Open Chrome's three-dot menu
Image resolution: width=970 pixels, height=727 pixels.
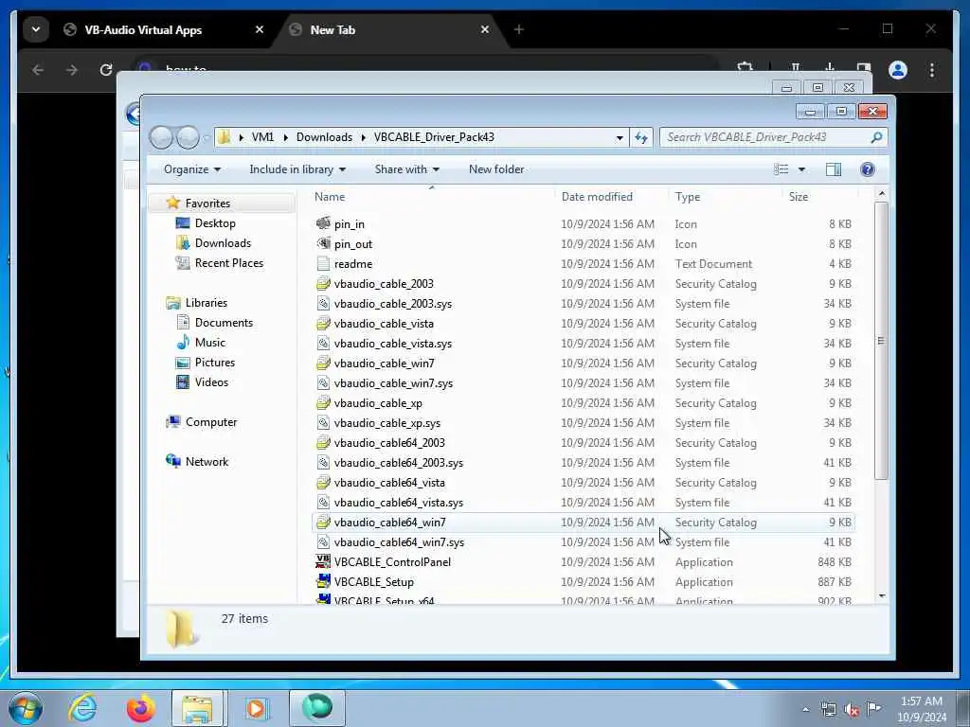point(932,70)
